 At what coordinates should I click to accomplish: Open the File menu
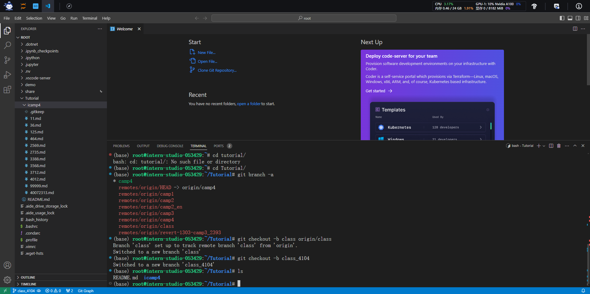pos(7,18)
